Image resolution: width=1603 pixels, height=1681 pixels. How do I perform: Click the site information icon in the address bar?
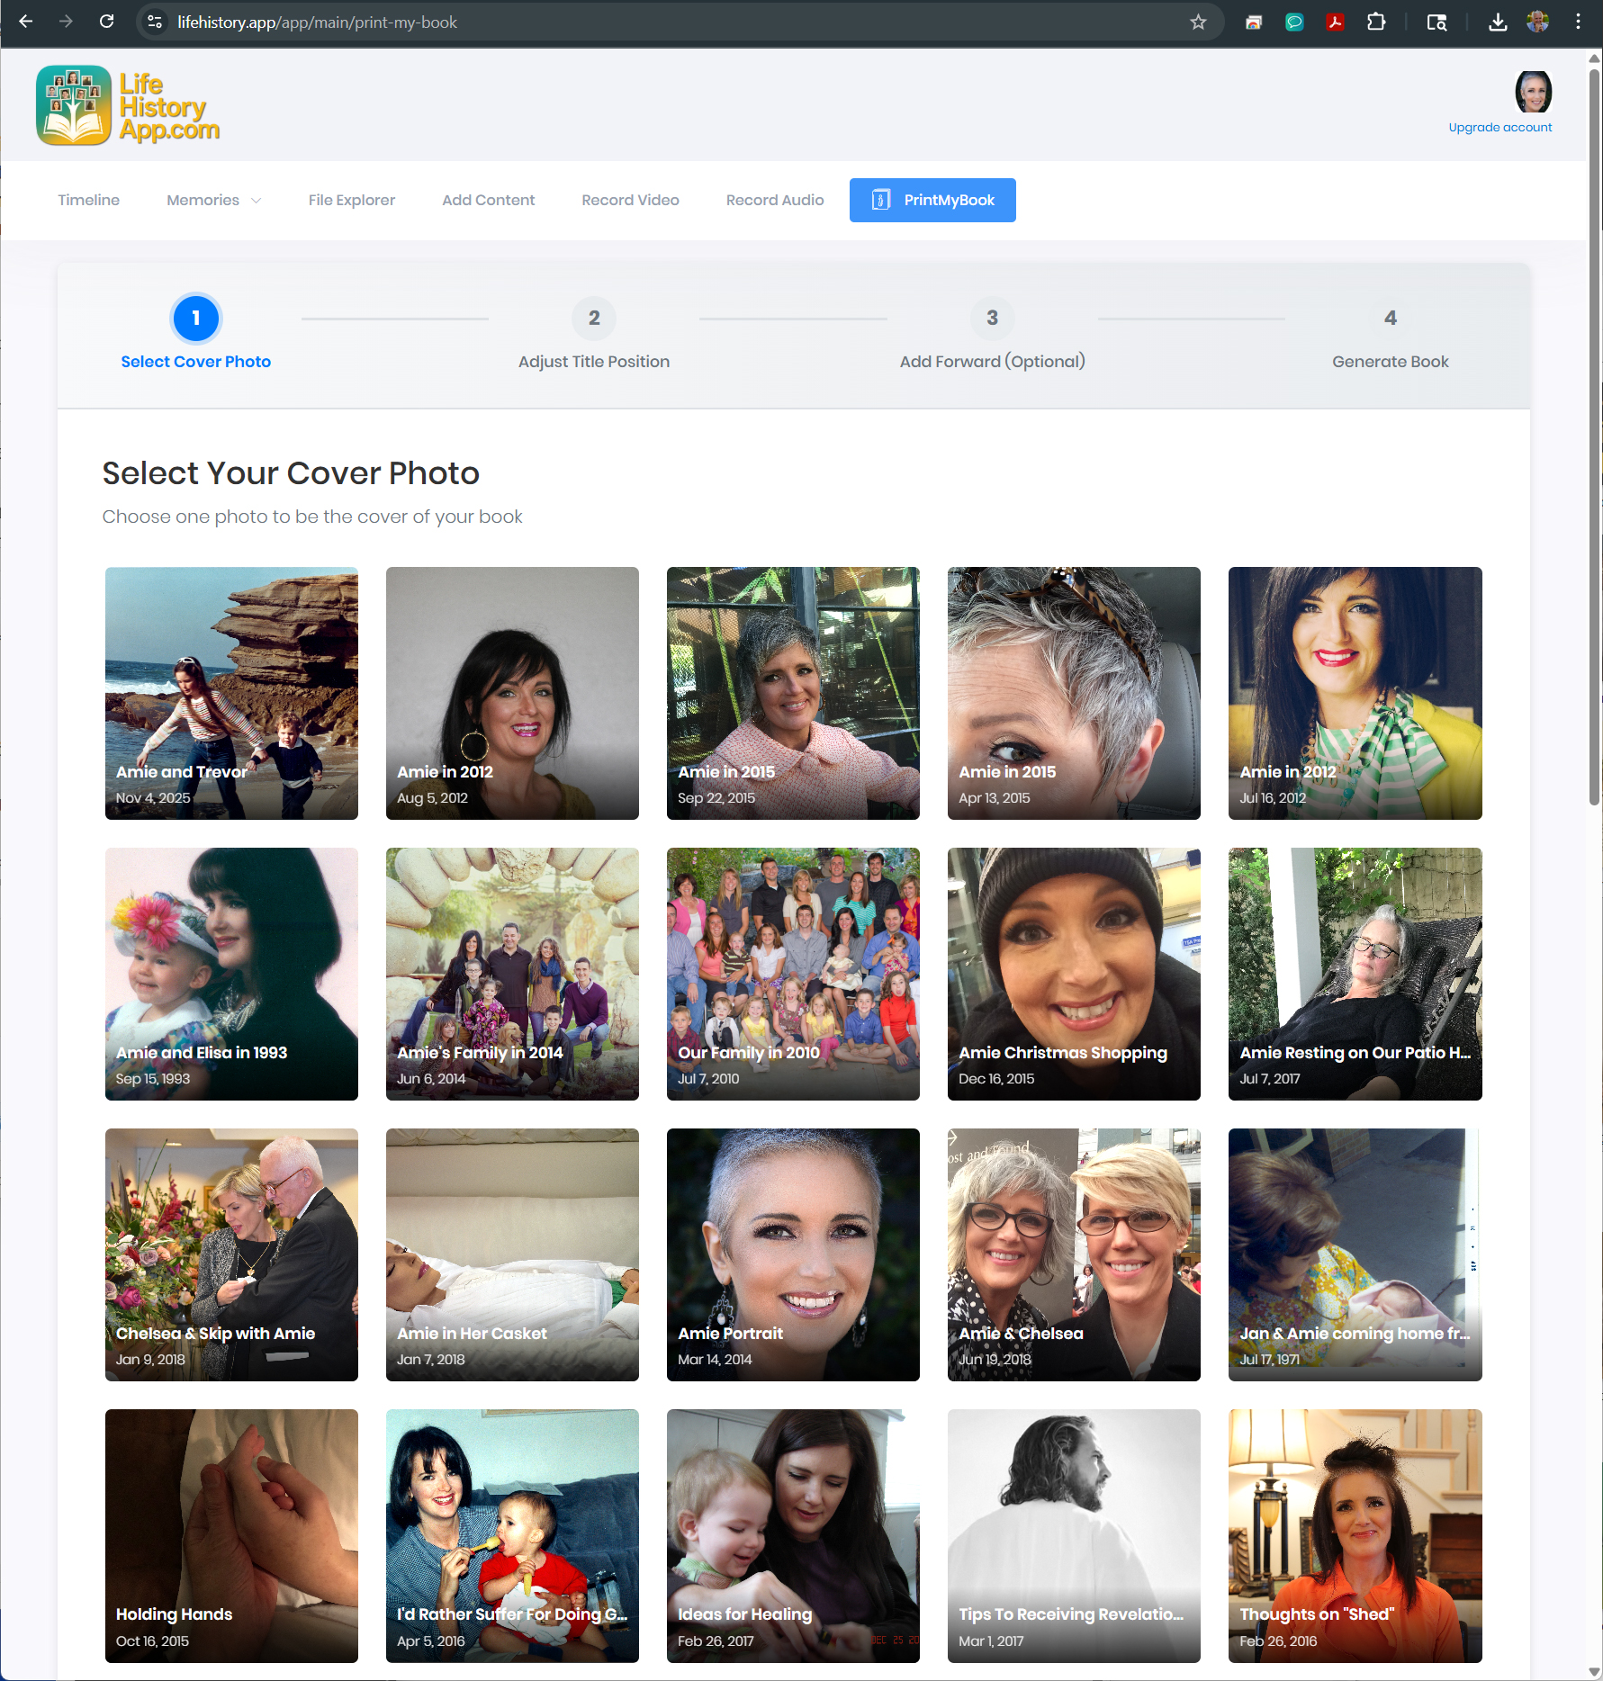(153, 22)
